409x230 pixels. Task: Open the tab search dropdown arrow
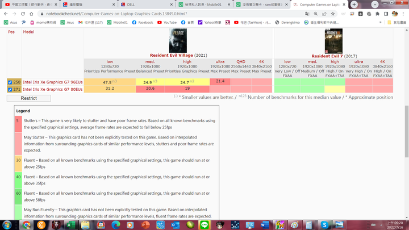point(374,5)
